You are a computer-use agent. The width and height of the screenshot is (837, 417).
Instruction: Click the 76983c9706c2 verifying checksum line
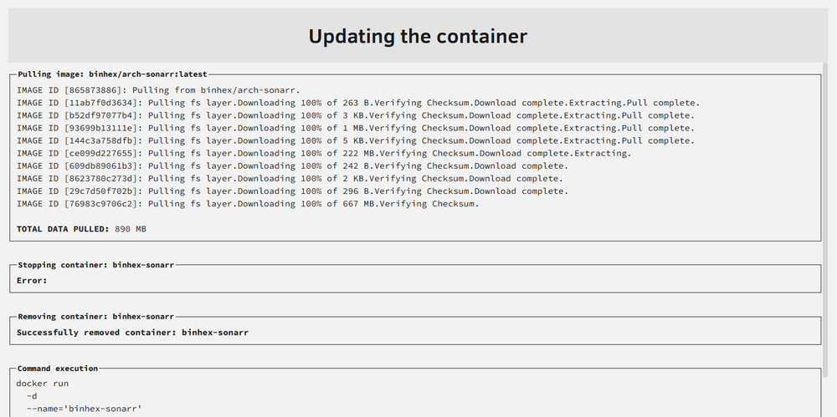click(248, 204)
